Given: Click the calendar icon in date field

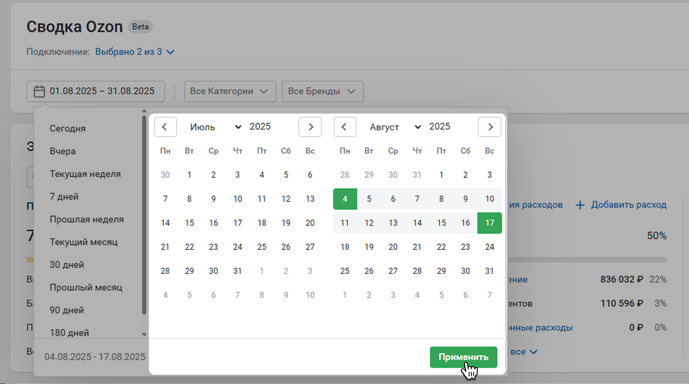Looking at the screenshot, I should coord(39,91).
